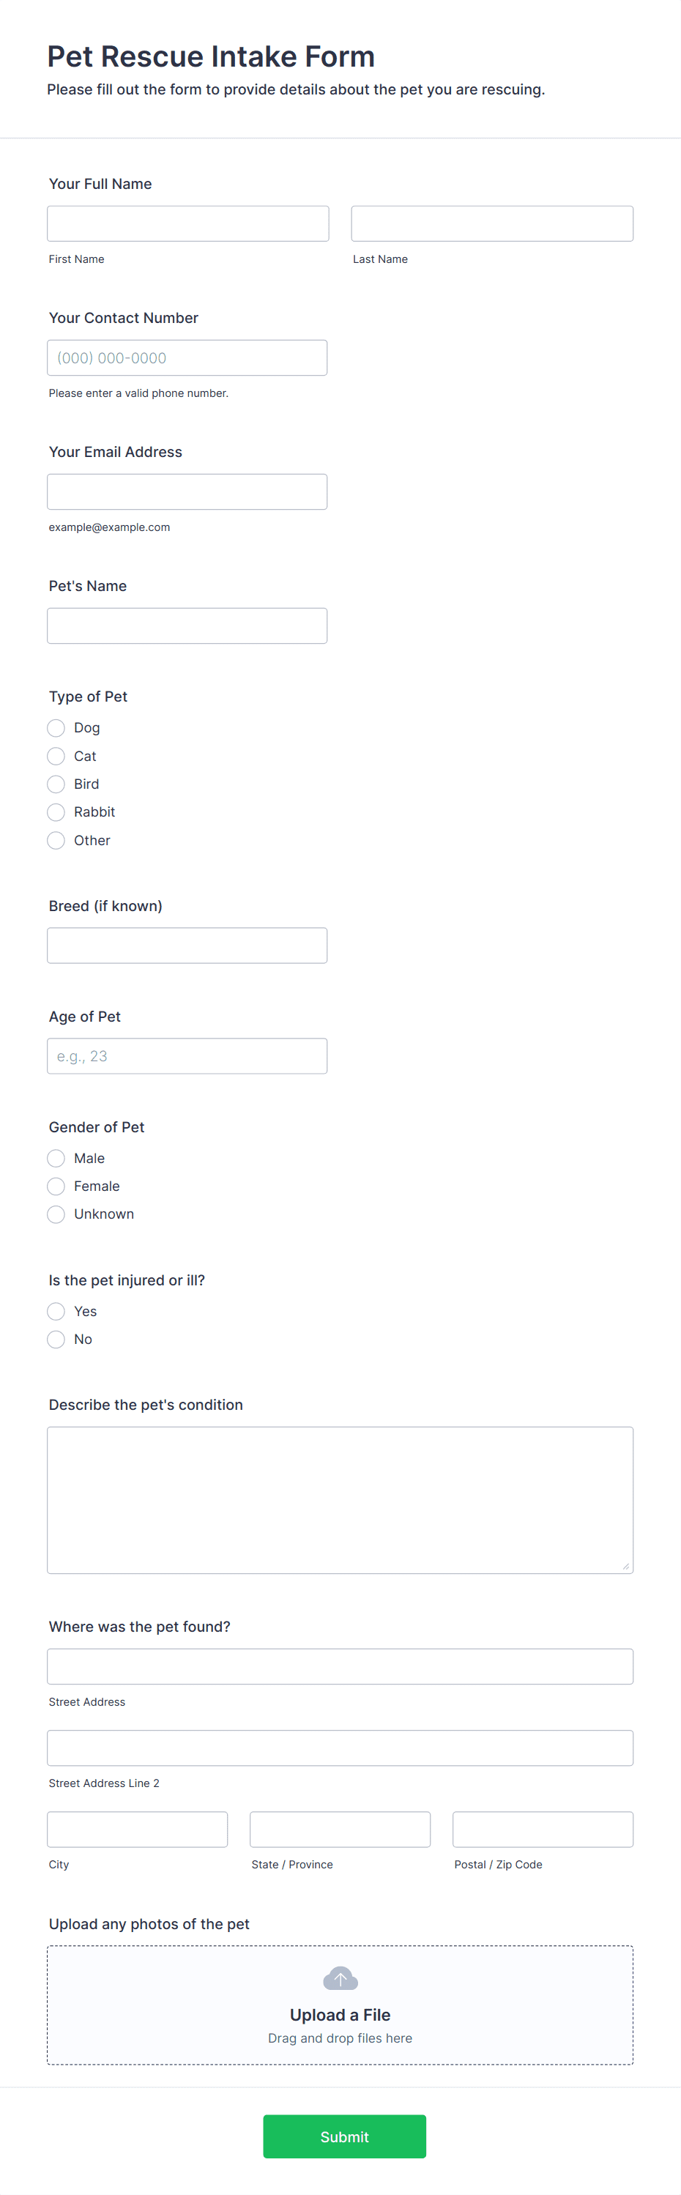Click the Upload a File area
The height and width of the screenshot is (2195, 681).
(x=340, y=2006)
